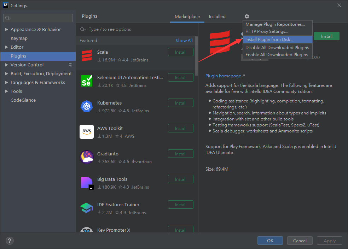Focus the plugin marketplace search field
The width and height of the screenshot is (348, 249).
pos(138,29)
